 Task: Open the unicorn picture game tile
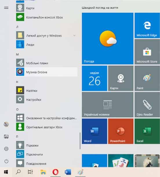147,161
